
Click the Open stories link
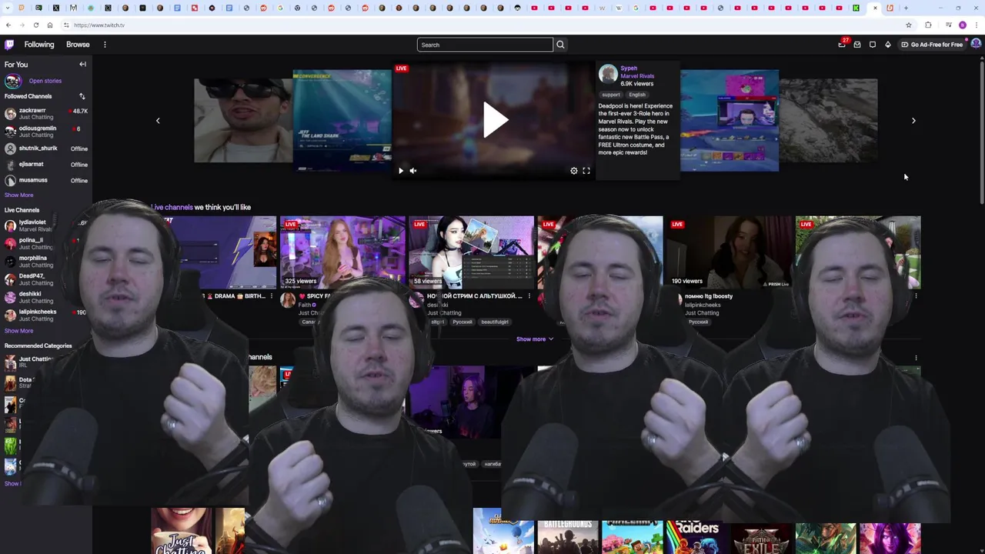point(45,81)
